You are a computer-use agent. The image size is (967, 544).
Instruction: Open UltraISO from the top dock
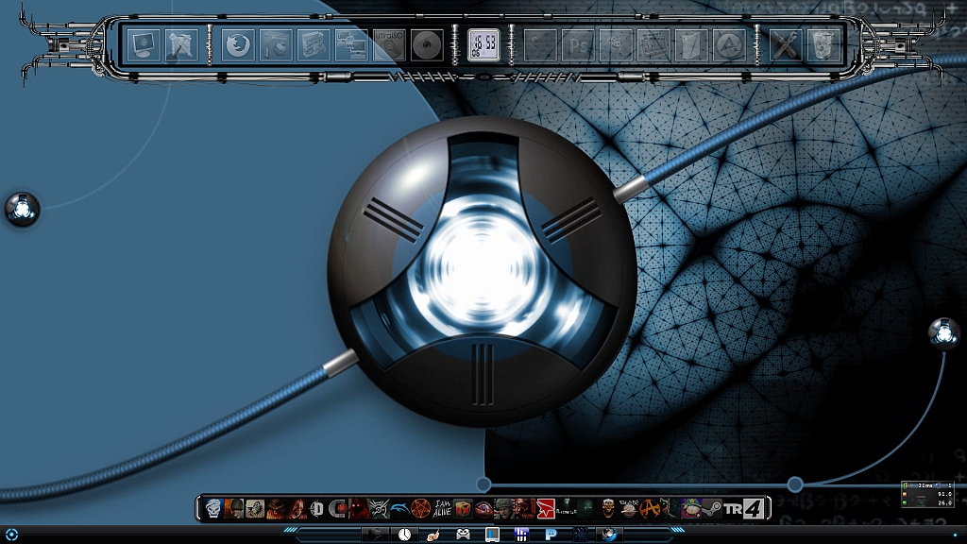click(389, 45)
